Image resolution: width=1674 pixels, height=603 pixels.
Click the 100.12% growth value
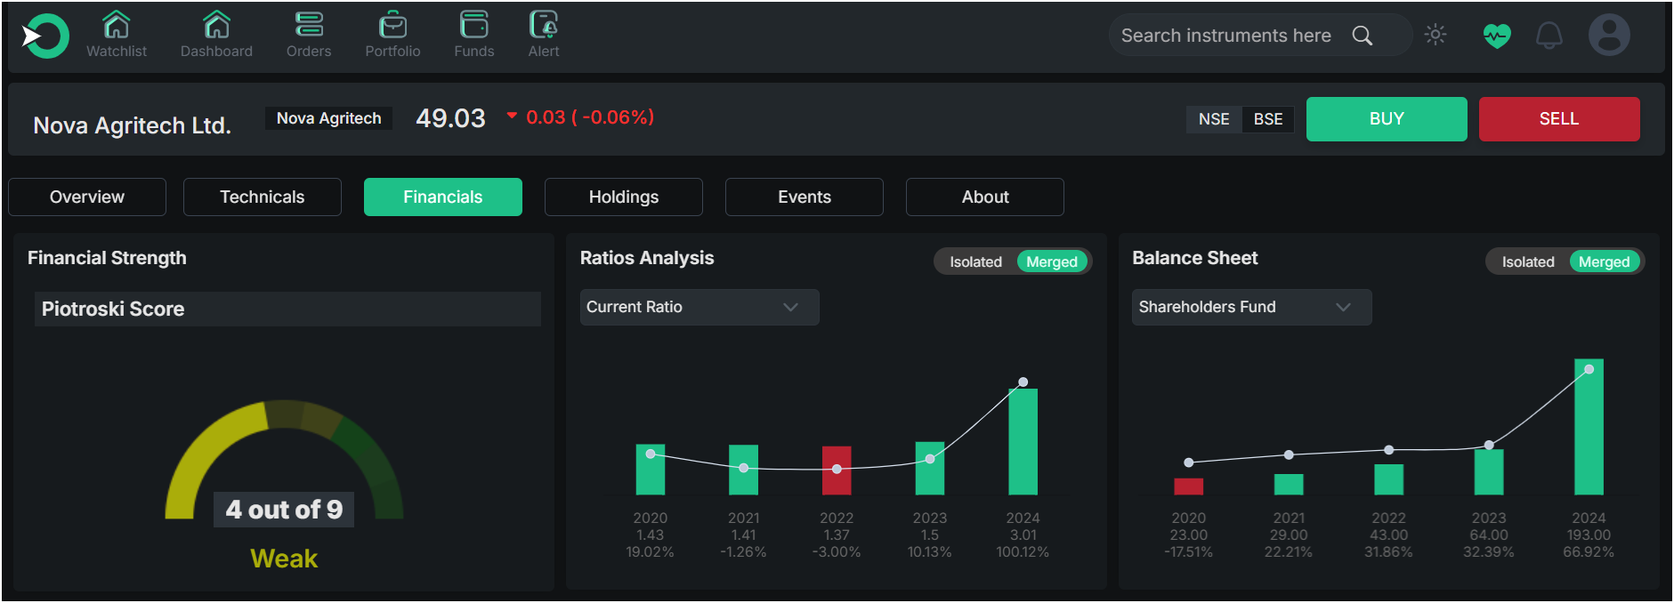(1023, 552)
